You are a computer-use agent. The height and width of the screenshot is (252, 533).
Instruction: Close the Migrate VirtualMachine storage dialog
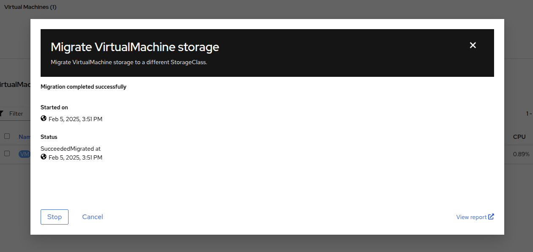[x=473, y=45]
